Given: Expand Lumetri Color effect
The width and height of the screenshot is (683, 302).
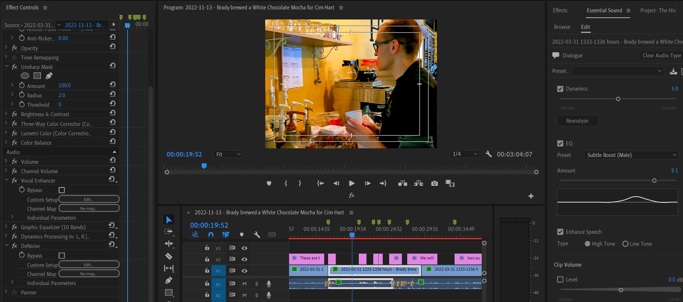Looking at the screenshot, I should pos(6,133).
